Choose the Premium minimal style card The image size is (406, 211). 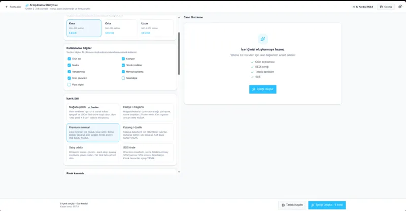pyautogui.click(x=93, y=133)
